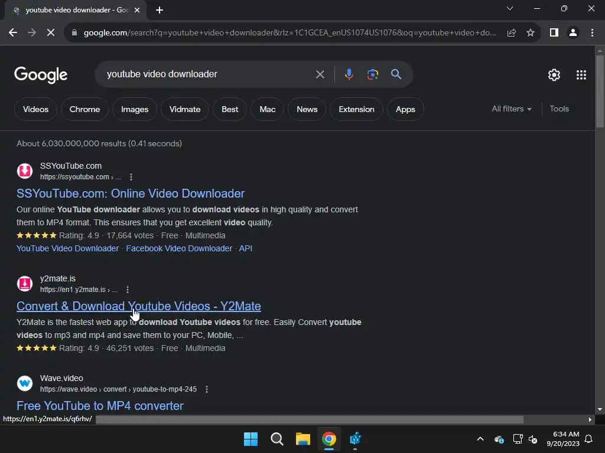605x453 pixels.
Task: Click the y2mate.is favicon
Action: tap(25, 284)
